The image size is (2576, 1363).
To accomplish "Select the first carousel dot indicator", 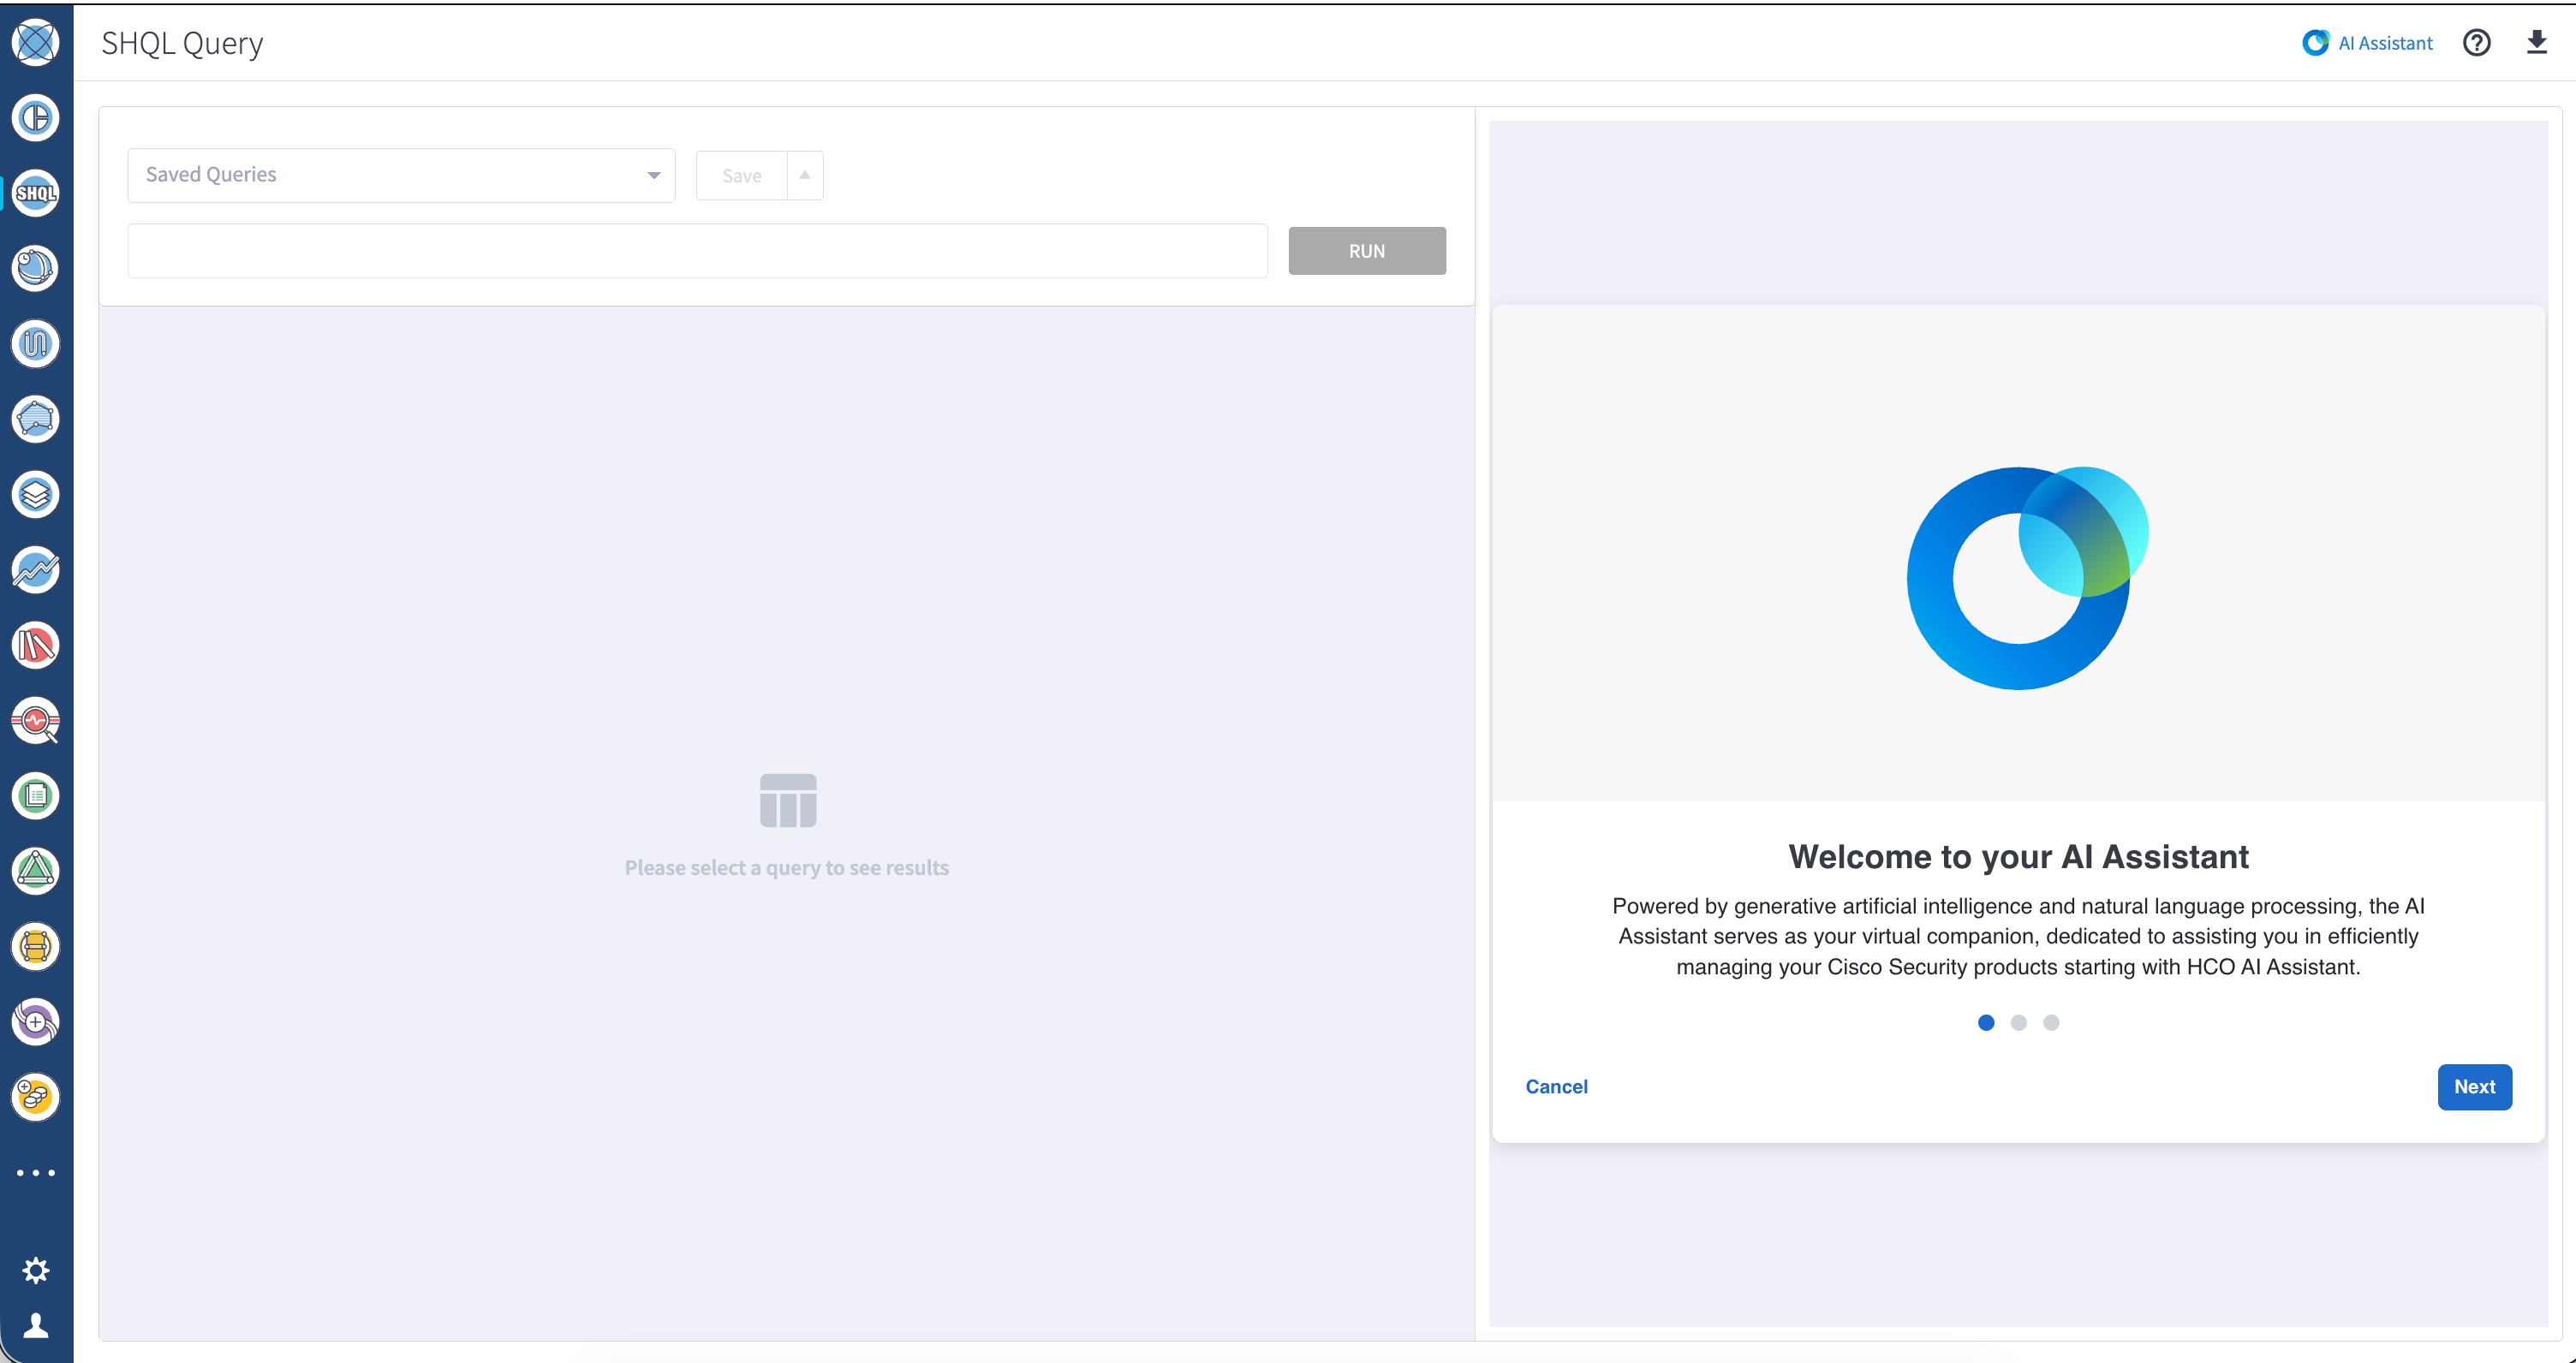I will point(1986,1022).
